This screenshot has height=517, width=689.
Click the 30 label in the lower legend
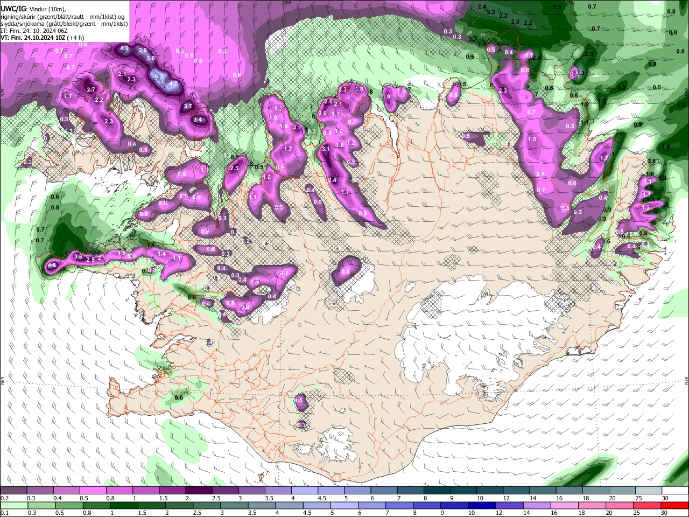664,513
